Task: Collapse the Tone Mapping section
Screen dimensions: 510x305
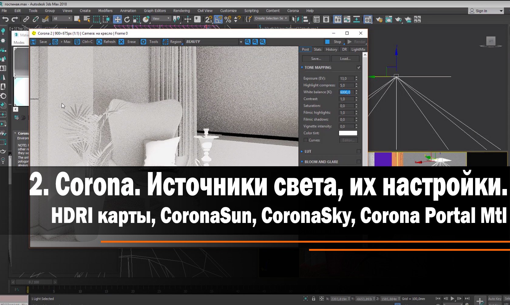Action: pyautogui.click(x=302, y=67)
